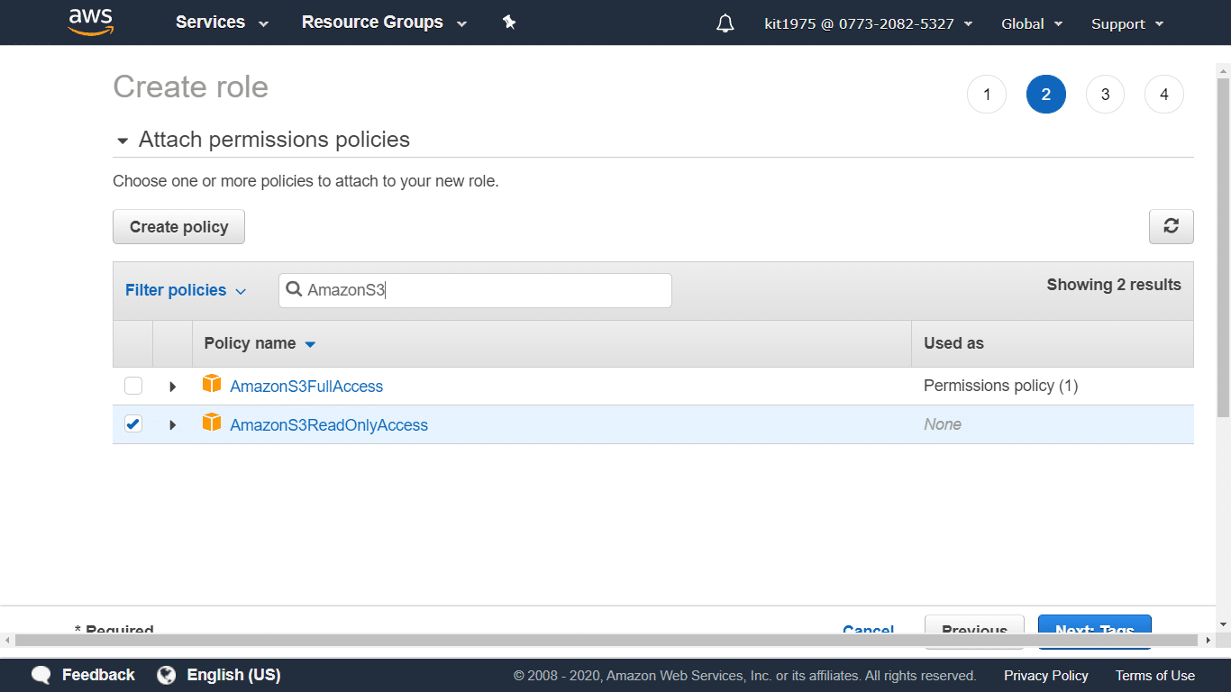This screenshot has width=1231, height=692.
Task: Refresh the policies list
Action: pos(1171,226)
